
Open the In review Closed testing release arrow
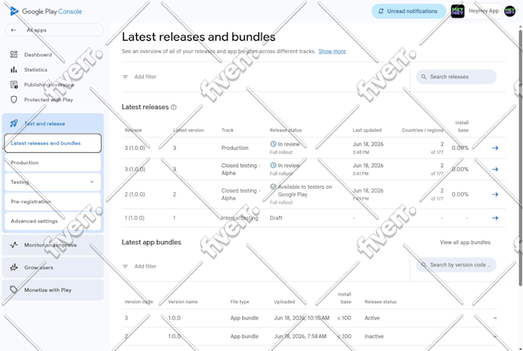(x=495, y=169)
